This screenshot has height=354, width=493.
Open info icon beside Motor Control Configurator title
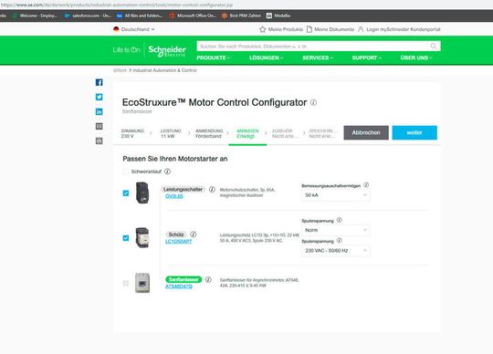point(313,102)
